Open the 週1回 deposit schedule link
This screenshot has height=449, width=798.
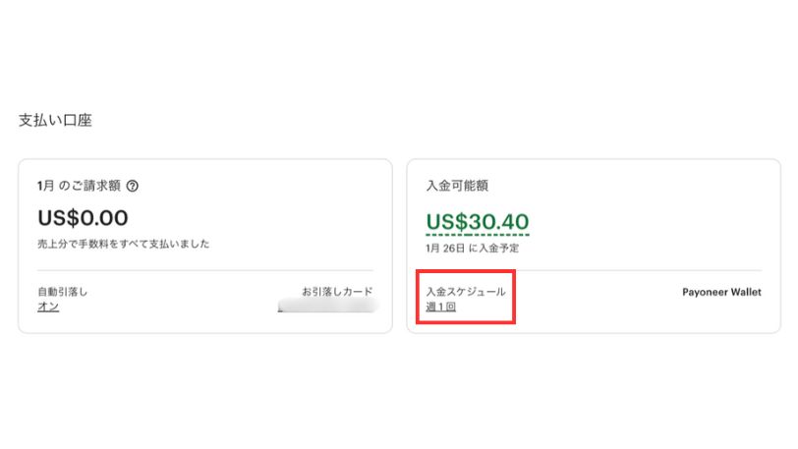coord(440,307)
